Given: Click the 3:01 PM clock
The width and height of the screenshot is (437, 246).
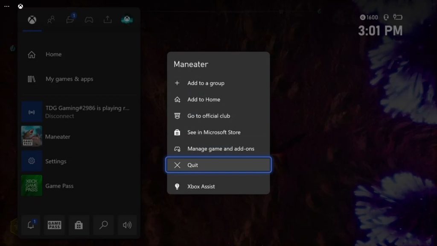Looking at the screenshot, I should click(x=380, y=31).
